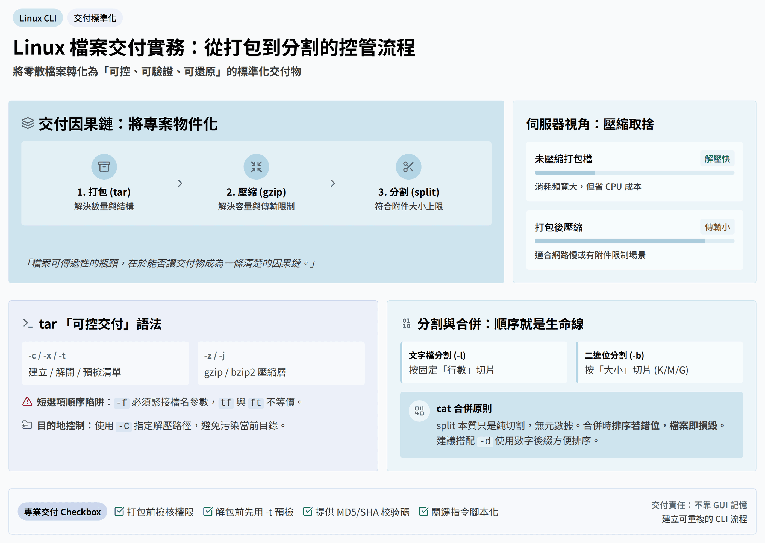Click the chevron between 壓縮 and 分割 steps
The image size is (765, 543).
[332, 183]
